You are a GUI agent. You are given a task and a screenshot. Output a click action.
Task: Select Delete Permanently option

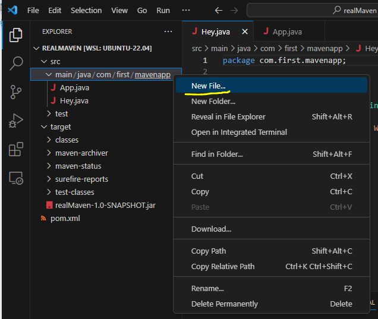pyautogui.click(x=272, y=304)
